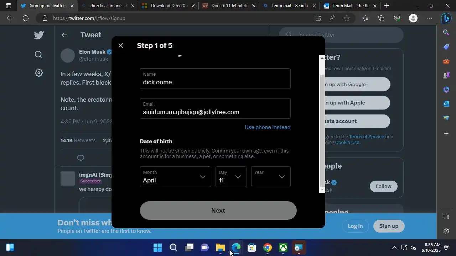Screen dimensions: 456x256
Task: Click Use phone instead link
Action: 268,127
